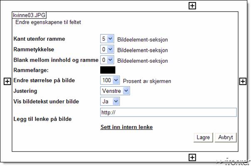Click the plus icon right of the frame
This screenshot has height=166, width=251.
243,81
